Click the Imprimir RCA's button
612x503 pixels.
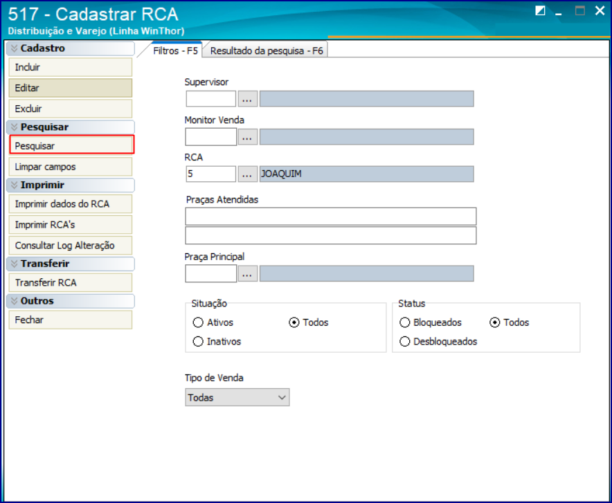71,225
